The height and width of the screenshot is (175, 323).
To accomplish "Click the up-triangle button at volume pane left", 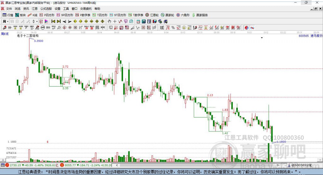I will 3,160.
